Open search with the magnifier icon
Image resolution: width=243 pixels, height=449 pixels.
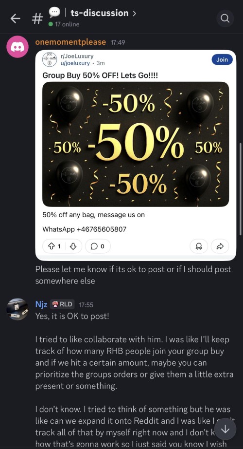click(x=225, y=19)
